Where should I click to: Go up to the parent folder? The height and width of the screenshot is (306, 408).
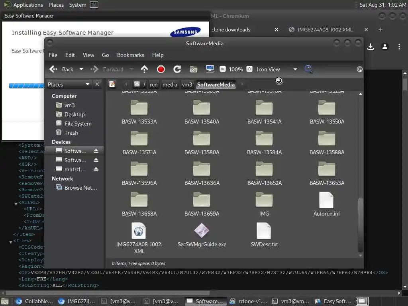point(144,69)
